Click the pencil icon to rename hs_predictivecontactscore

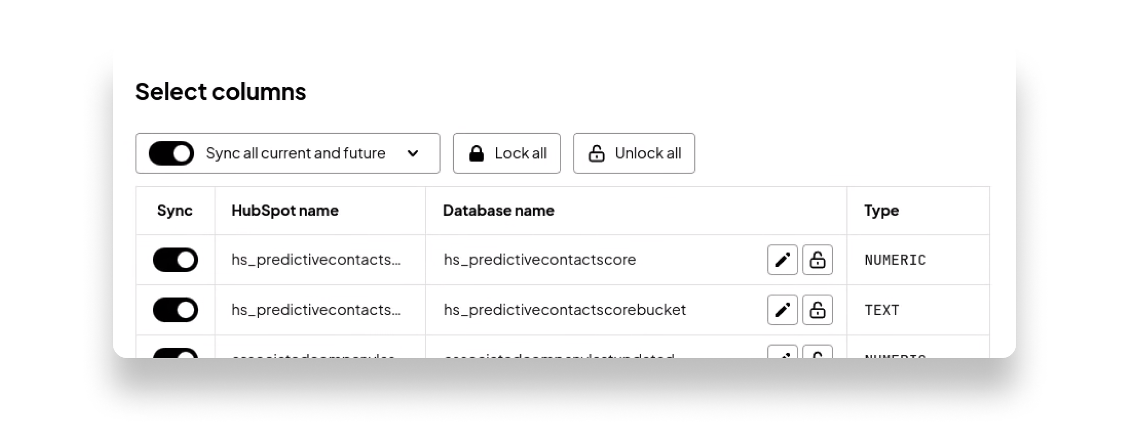(x=782, y=259)
